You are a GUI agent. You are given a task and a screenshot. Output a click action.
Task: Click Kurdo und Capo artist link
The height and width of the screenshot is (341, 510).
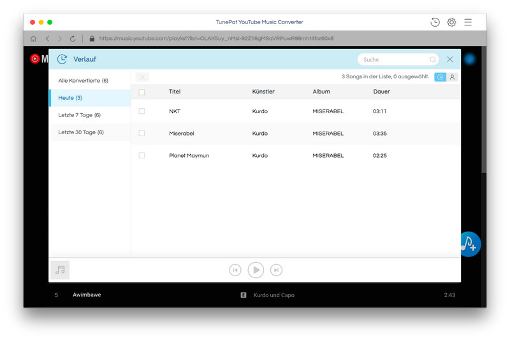point(274,295)
